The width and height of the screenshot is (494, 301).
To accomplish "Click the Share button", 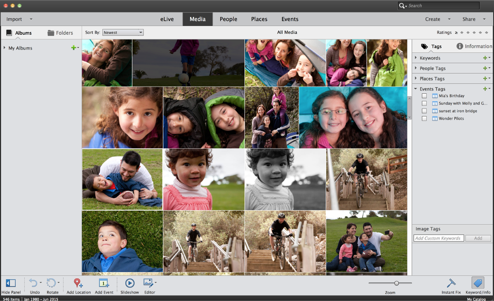I will click(x=469, y=19).
